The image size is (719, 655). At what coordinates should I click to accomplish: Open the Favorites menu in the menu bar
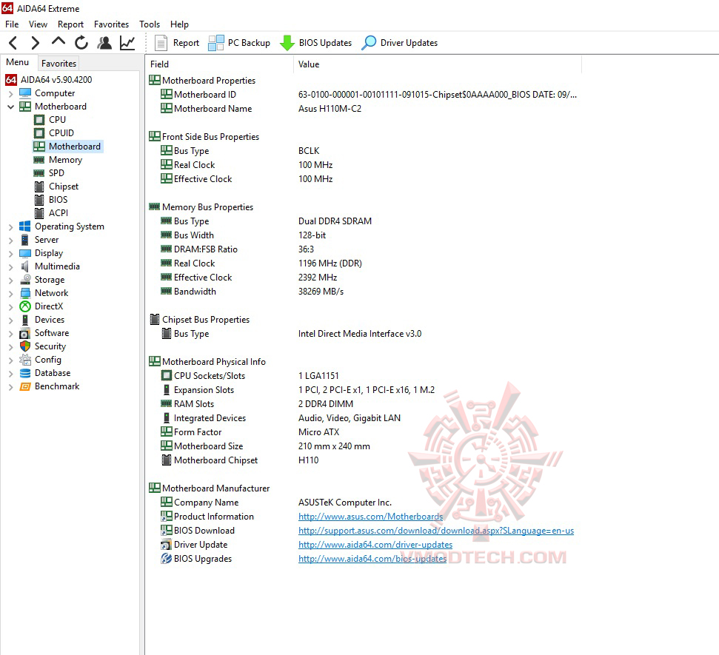click(111, 24)
